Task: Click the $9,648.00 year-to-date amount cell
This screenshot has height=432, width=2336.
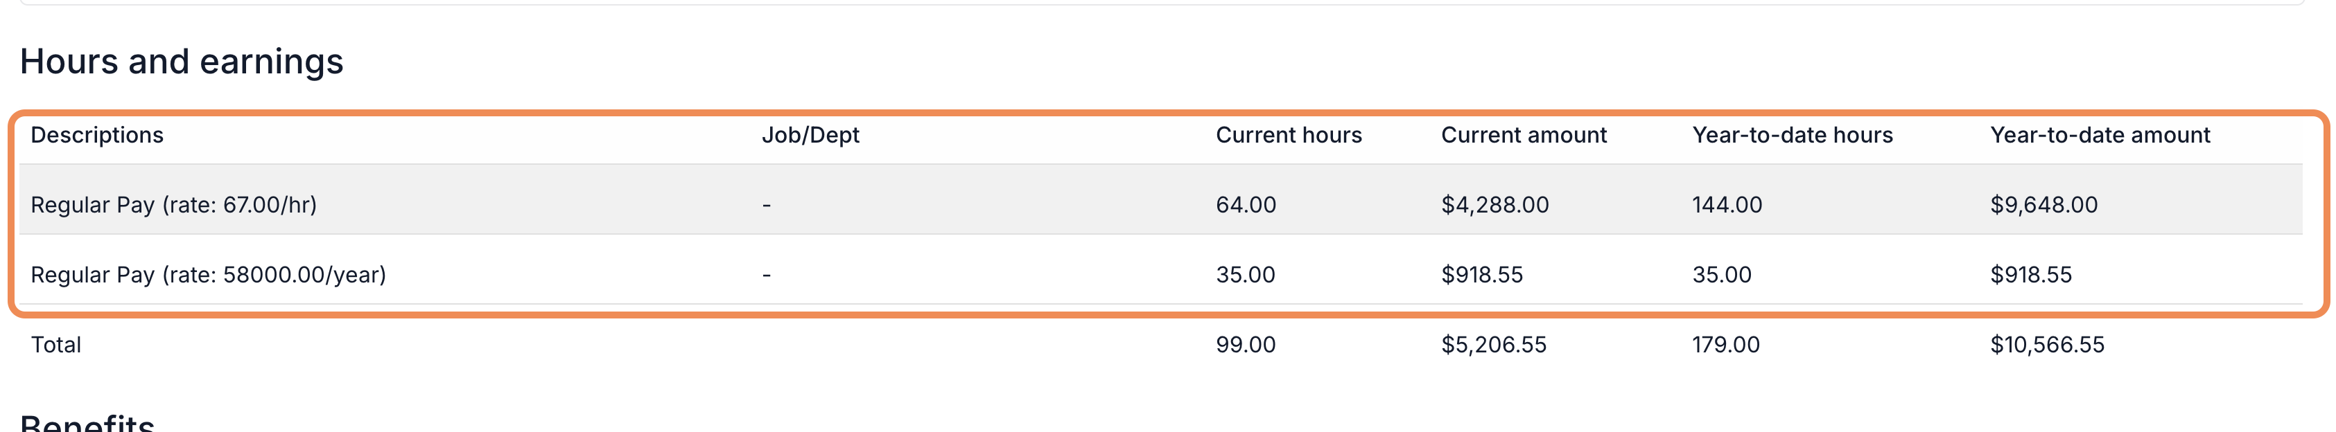Action: (x=2044, y=205)
